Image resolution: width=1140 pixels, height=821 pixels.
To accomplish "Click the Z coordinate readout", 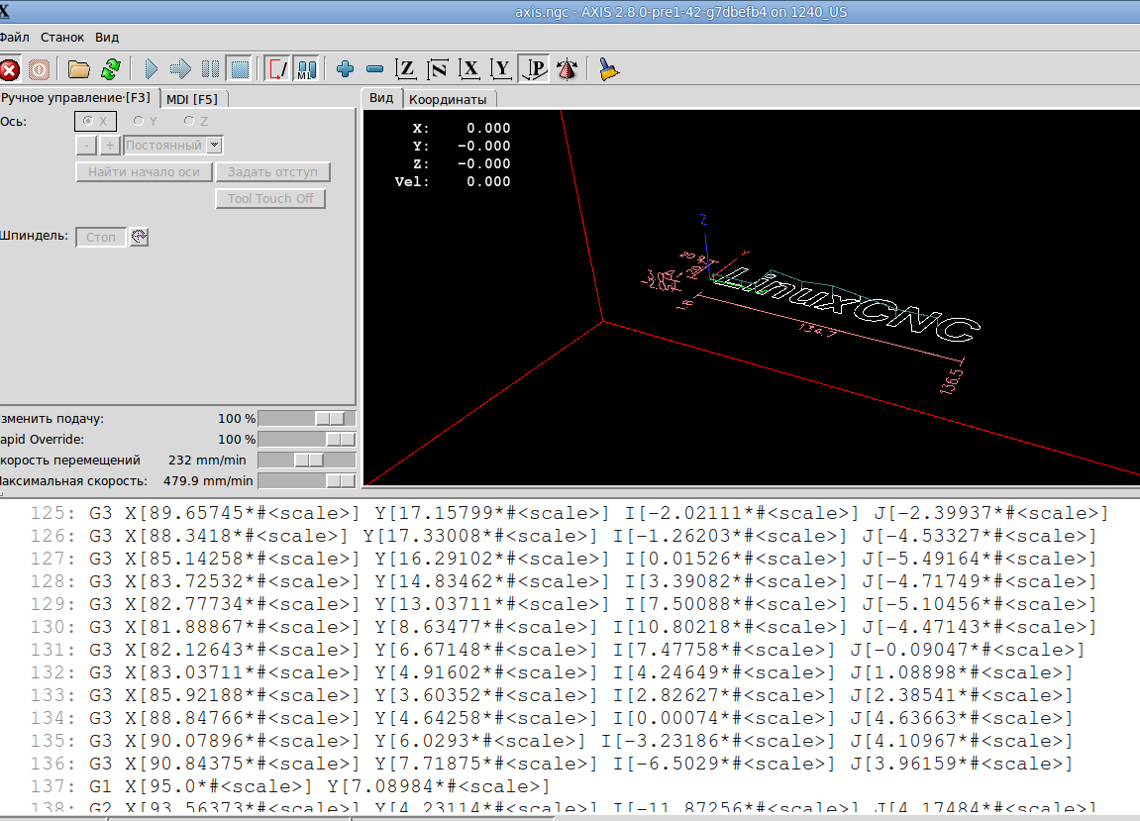I will pos(462,163).
